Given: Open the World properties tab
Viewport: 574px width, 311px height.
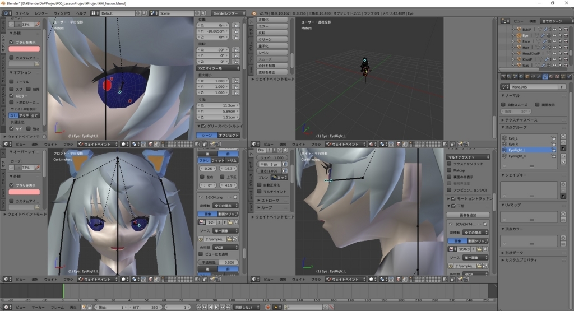Looking at the screenshot, I should 521,76.
